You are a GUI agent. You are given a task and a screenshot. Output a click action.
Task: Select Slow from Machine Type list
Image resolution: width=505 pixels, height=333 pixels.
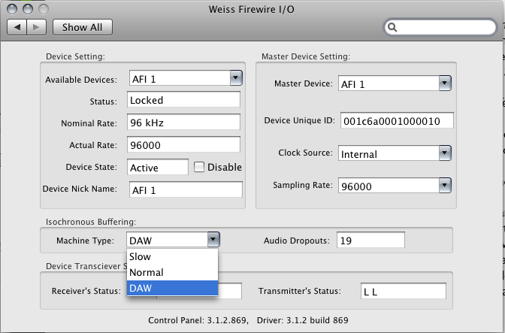pyautogui.click(x=172, y=257)
